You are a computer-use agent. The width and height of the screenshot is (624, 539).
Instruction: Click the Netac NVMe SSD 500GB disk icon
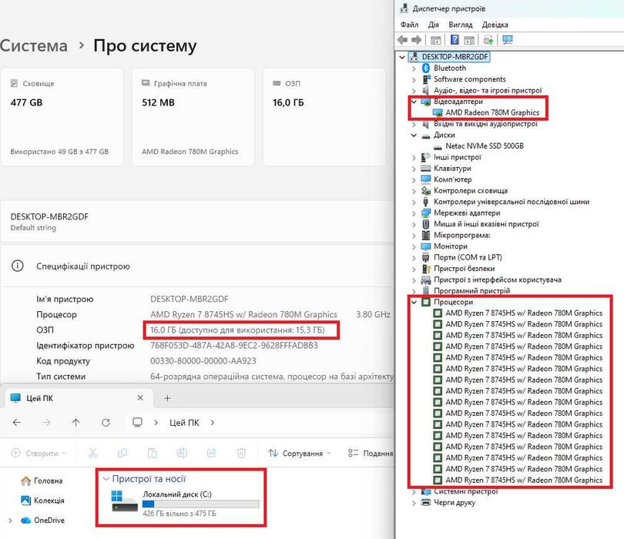click(x=438, y=146)
